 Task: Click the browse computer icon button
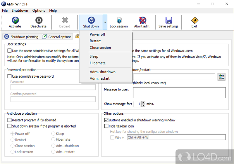221,77
